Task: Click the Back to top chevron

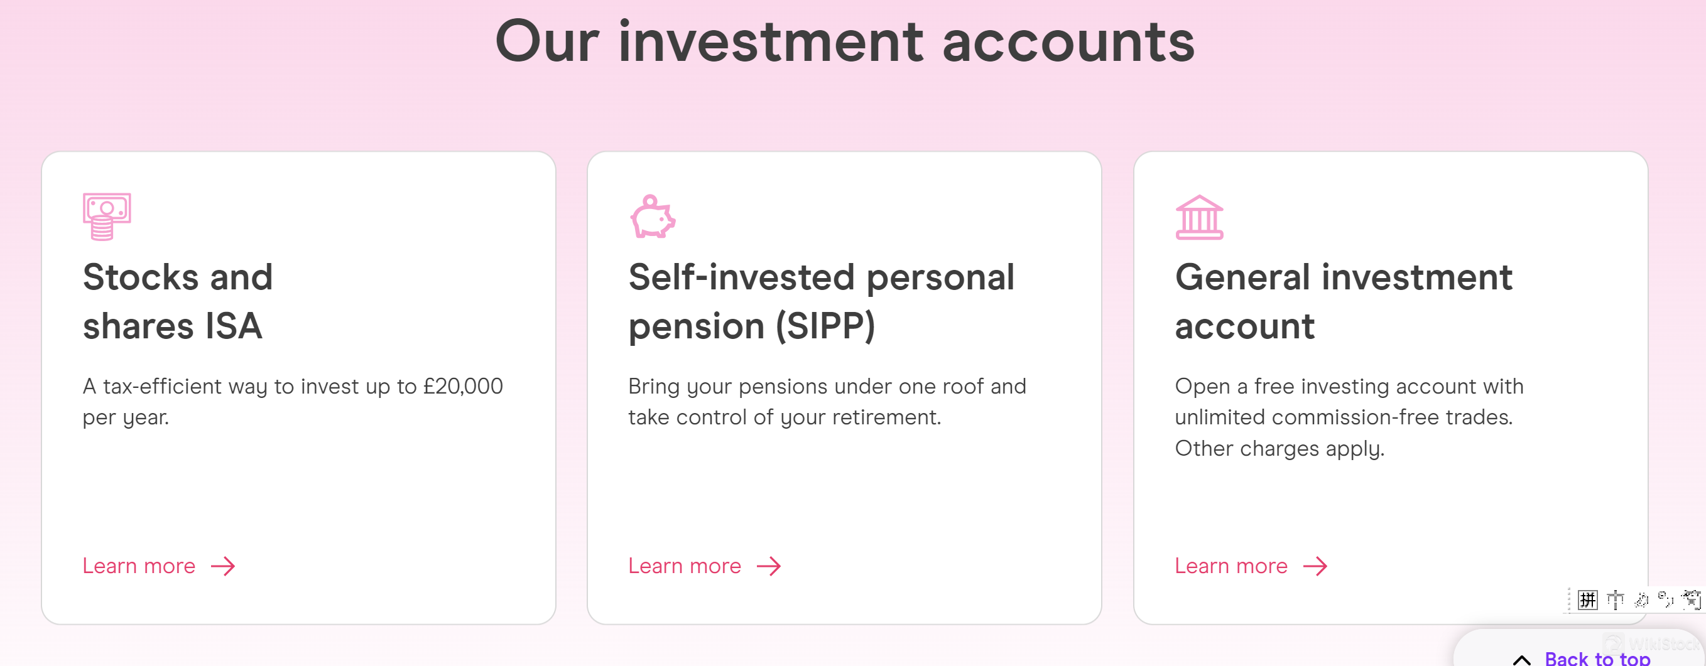Action: 1522,658
